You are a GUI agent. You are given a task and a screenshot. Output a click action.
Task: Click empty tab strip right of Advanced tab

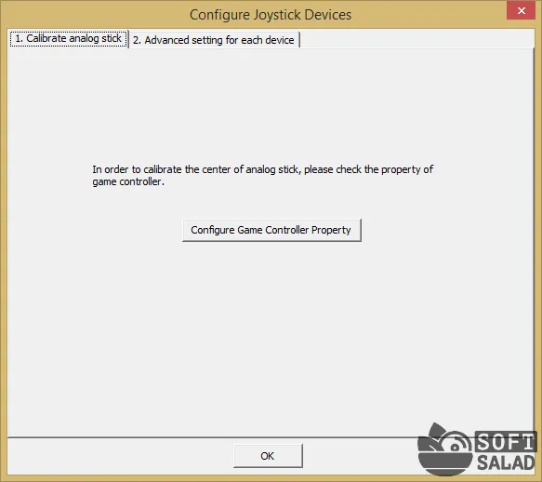(416, 39)
